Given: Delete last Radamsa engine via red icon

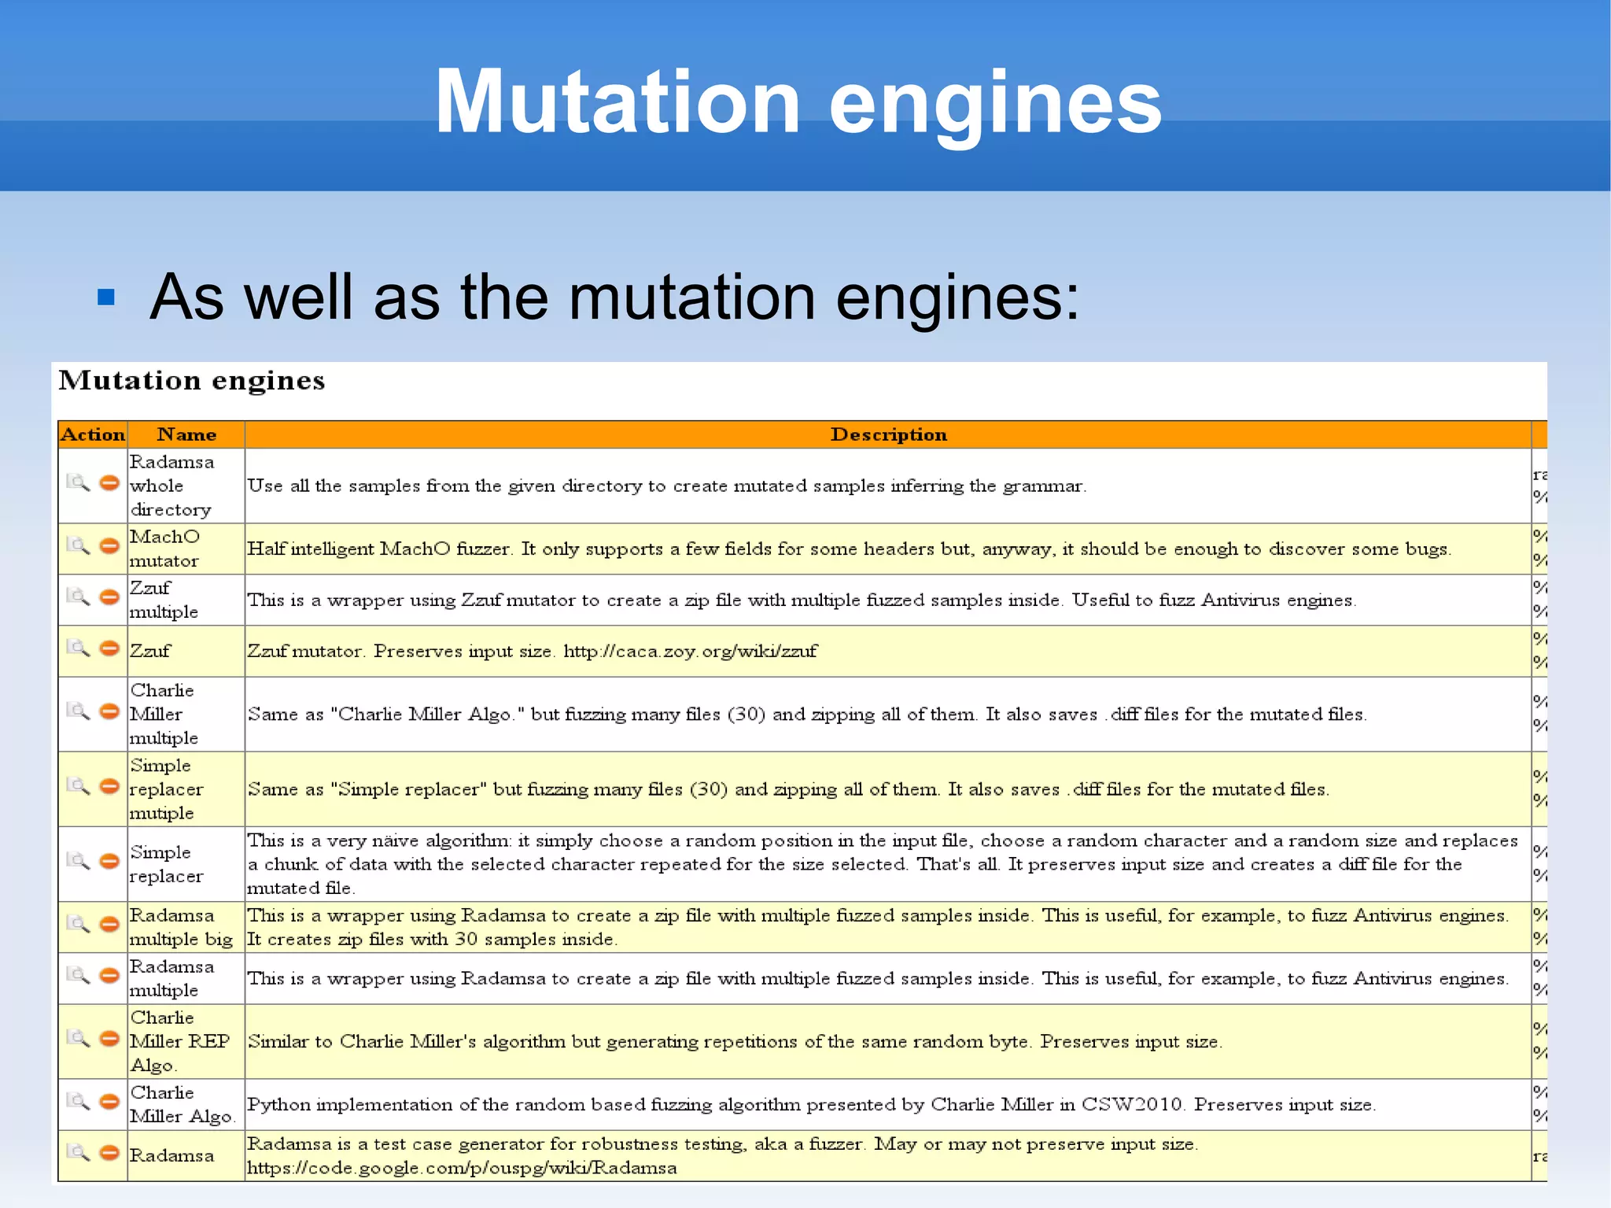Looking at the screenshot, I should point(109,1153).
